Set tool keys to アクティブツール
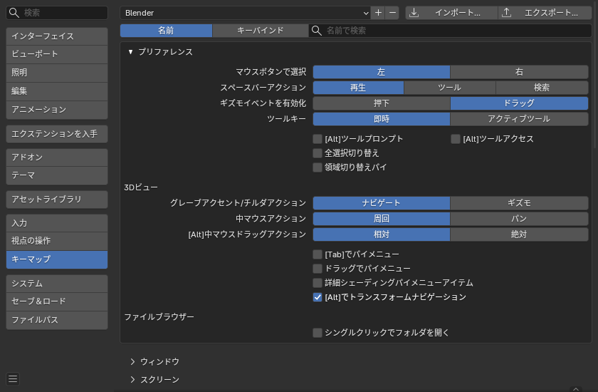The height and width of the screenshot is (392, 598). 519,119
